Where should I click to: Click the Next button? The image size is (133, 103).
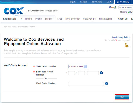pyautogui.click(x=122, y=97)
